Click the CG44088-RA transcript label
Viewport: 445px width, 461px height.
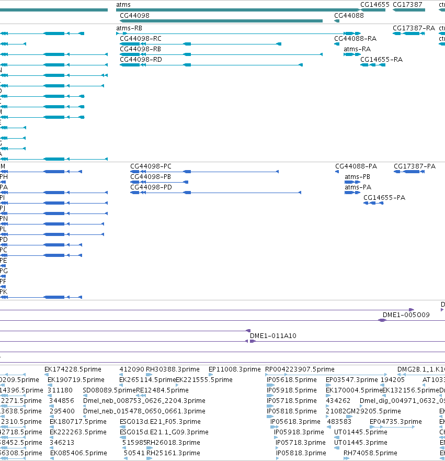[x=356, y=39]
